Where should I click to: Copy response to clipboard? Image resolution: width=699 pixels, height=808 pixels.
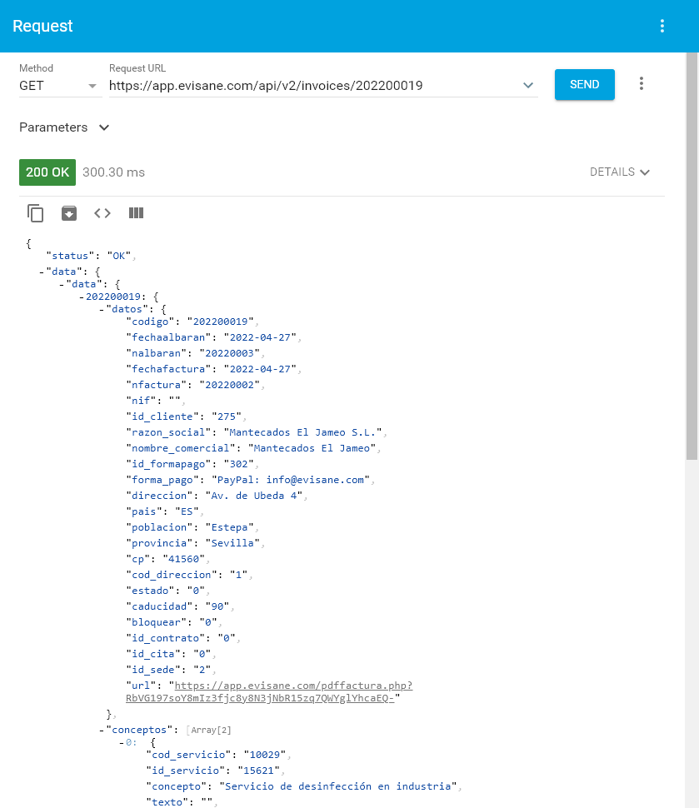[x=36, y=213]
